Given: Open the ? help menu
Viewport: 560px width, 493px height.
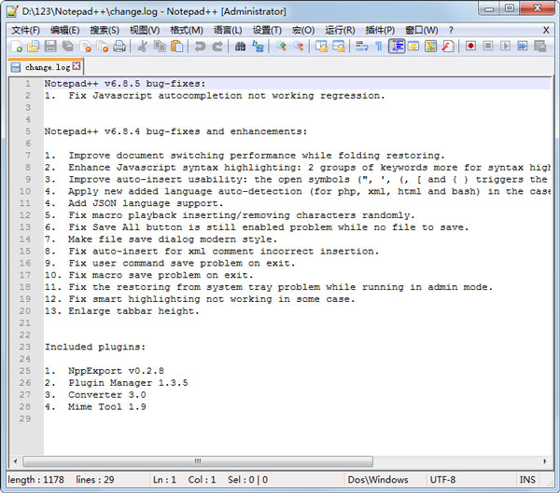Looking at the screenshot, I should 451,31.
